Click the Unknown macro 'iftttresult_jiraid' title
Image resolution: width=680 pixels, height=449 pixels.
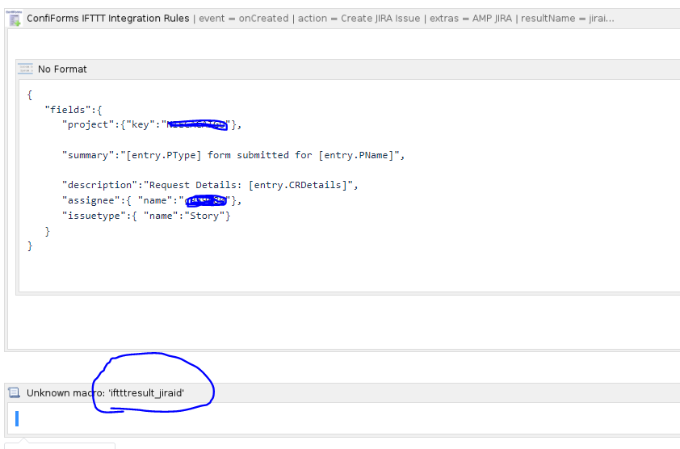pos(105,393)
